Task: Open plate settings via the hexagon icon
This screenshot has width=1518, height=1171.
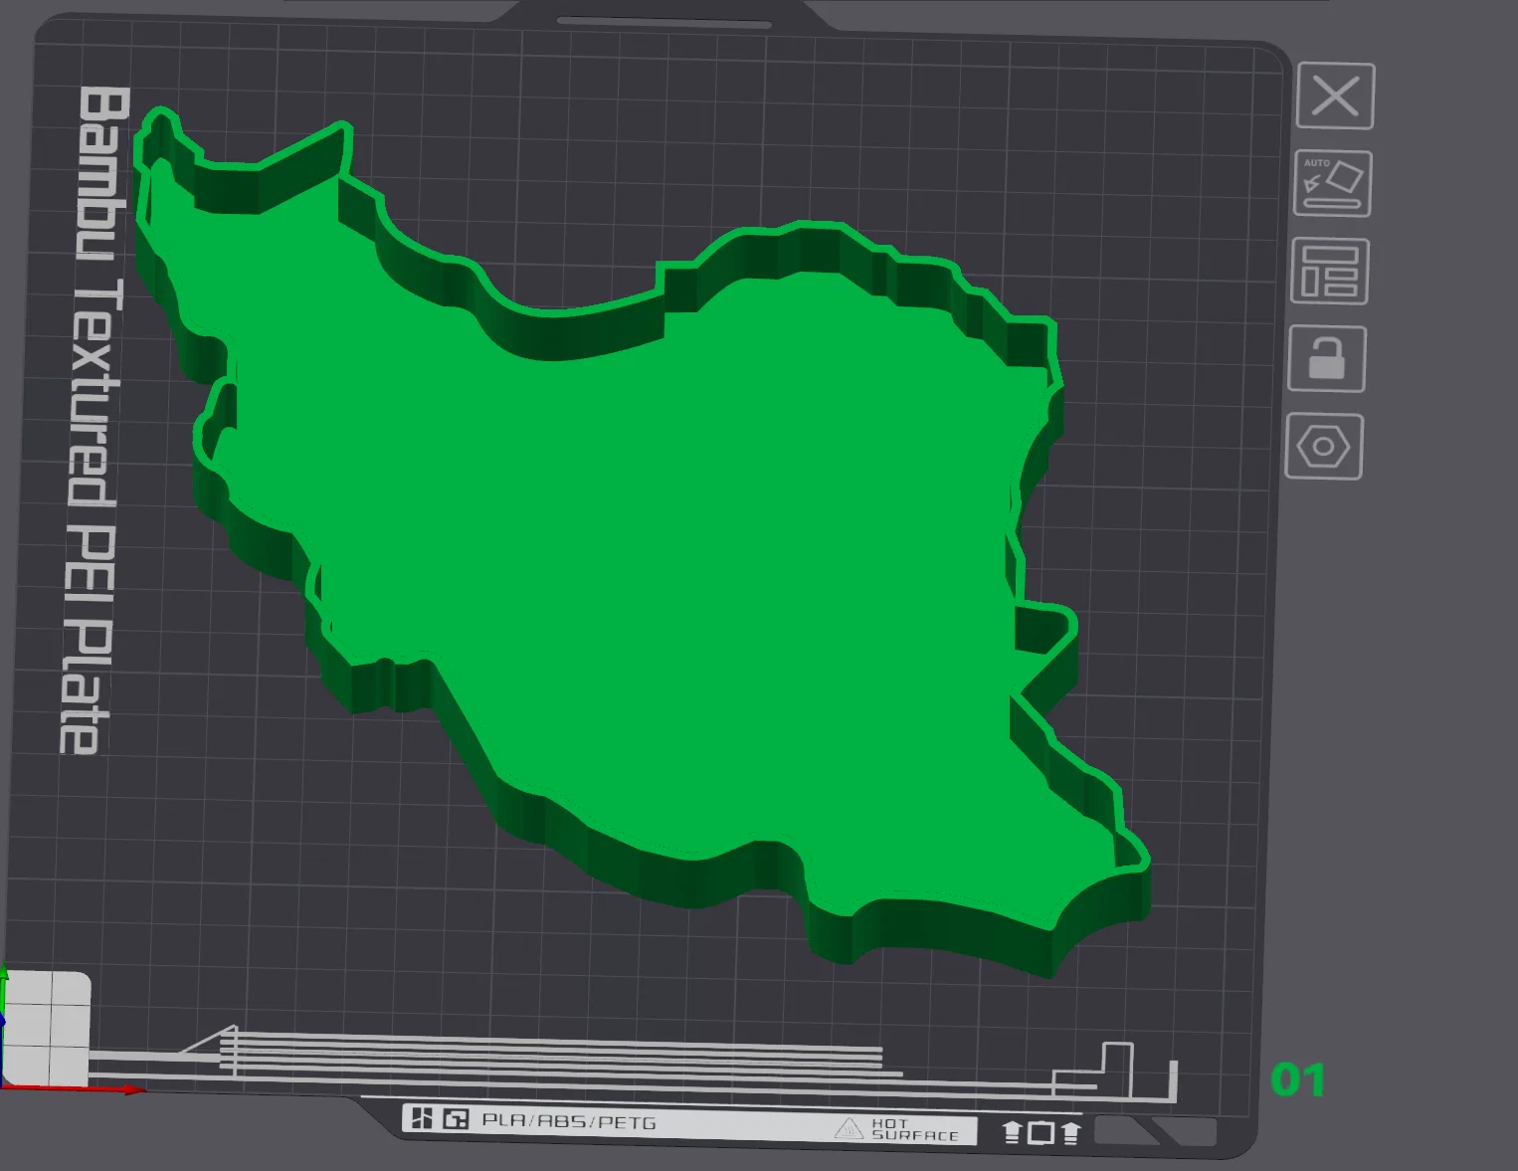Action: 1324,447
